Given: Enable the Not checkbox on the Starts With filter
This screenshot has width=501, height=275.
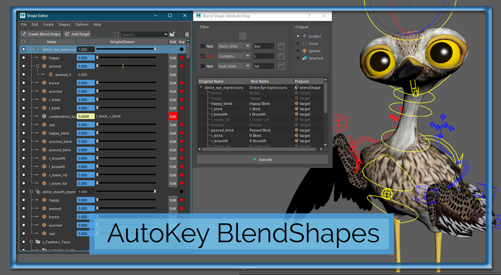Looking at the screenshot, I should (x=202, y=46).
